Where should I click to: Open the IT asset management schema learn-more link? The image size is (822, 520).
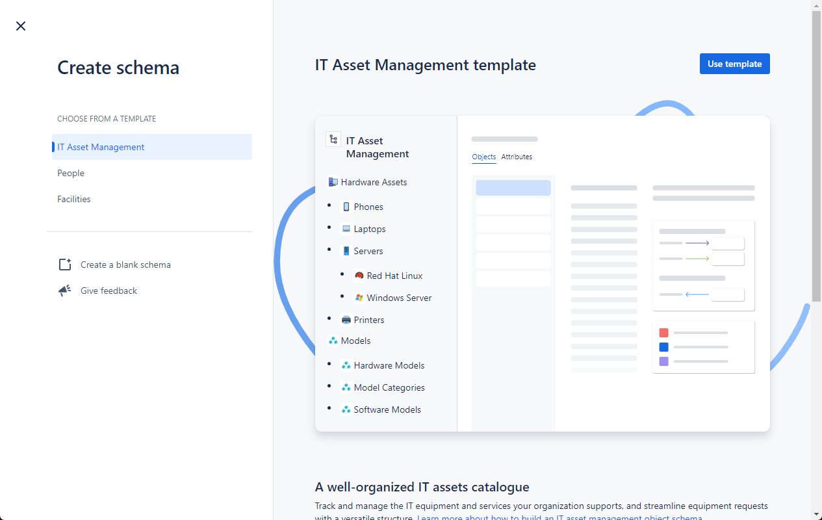click(x=560, y=517)
